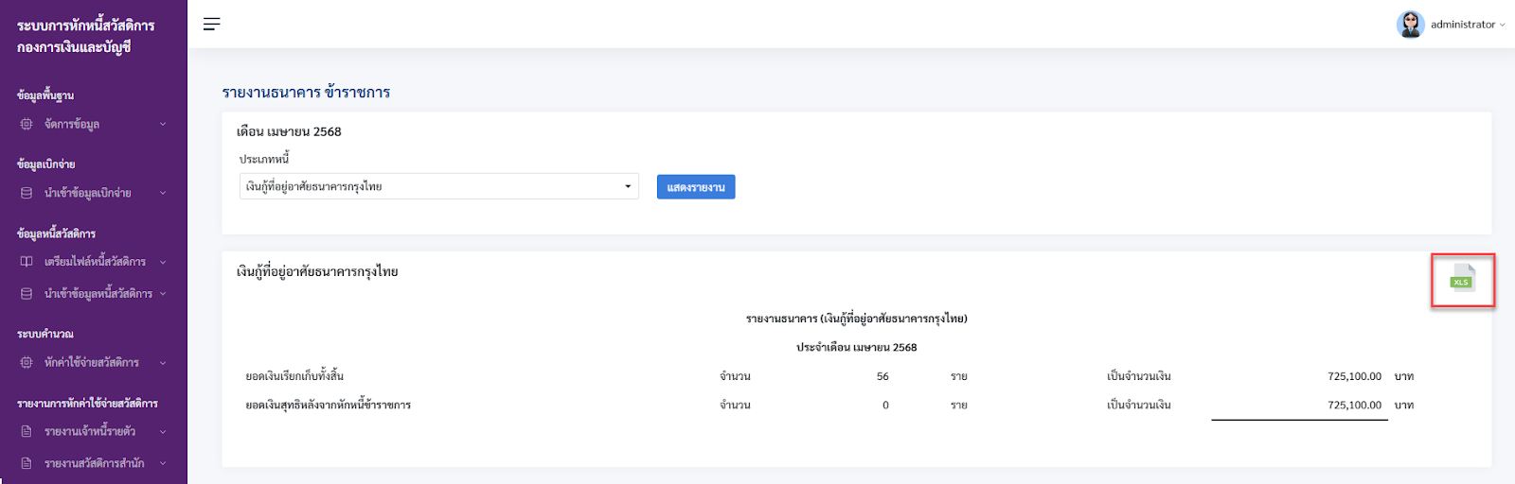This screenshot has width=1515, height=484.
Task: Click the underlined 725,100.00 net amount
Action: click(x=1354, y=405)
